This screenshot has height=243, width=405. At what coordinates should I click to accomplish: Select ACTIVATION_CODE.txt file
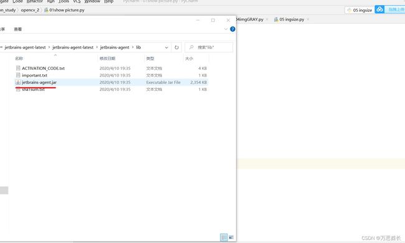pos(43,68)
